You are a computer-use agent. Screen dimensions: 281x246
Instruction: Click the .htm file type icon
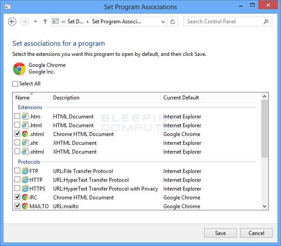tap(25, 116)
